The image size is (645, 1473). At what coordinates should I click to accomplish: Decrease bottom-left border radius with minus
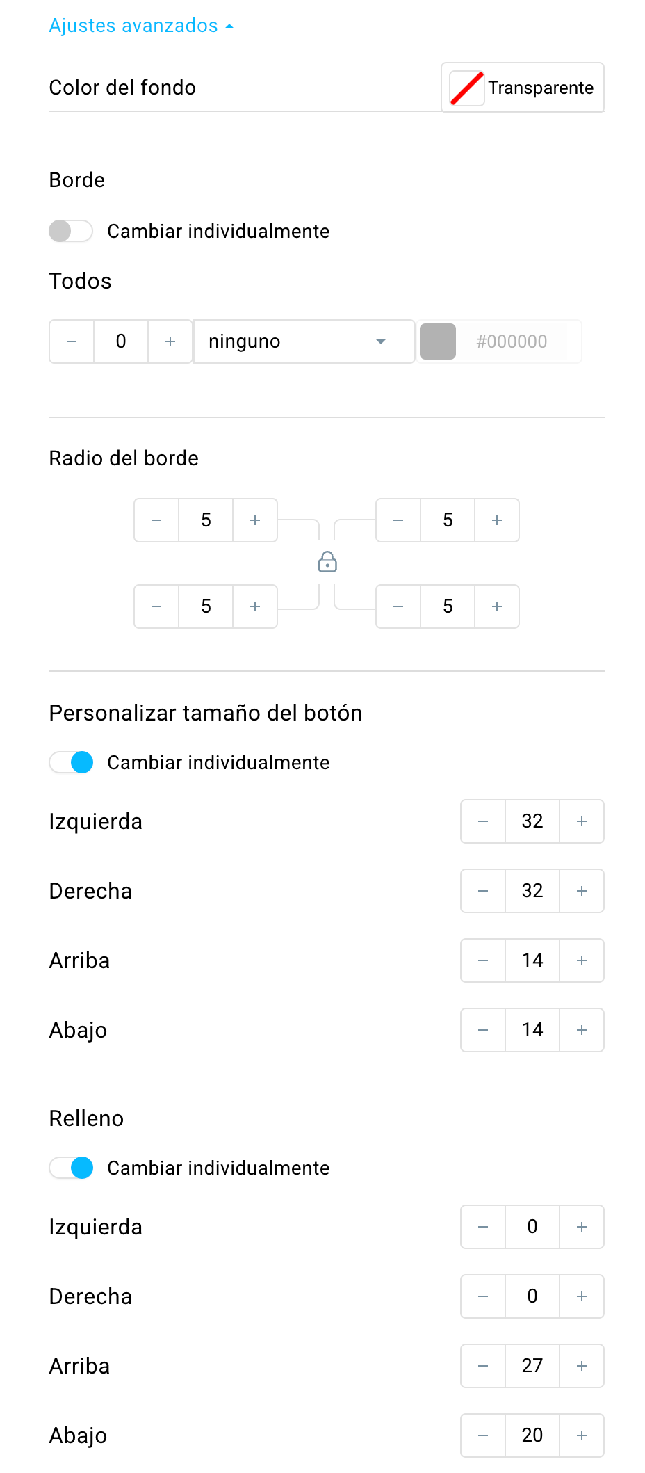pyautogui.click(x=156, y=606)
